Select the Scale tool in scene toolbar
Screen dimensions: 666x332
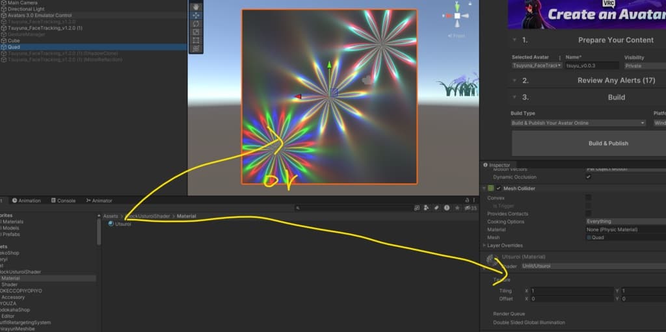196,32
